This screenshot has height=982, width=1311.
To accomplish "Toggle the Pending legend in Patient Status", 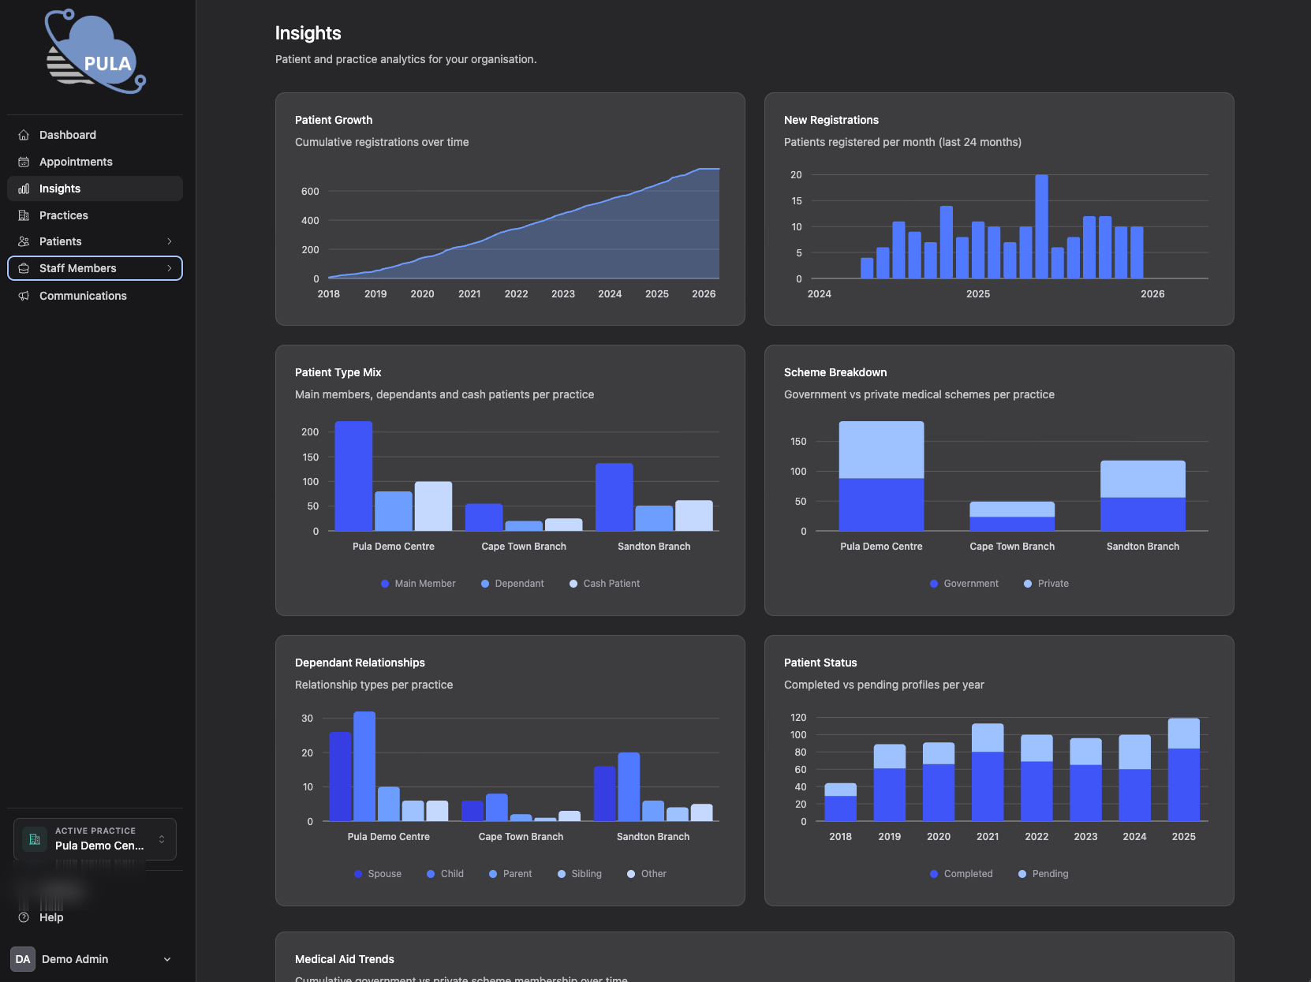I will click(1044, 874).
